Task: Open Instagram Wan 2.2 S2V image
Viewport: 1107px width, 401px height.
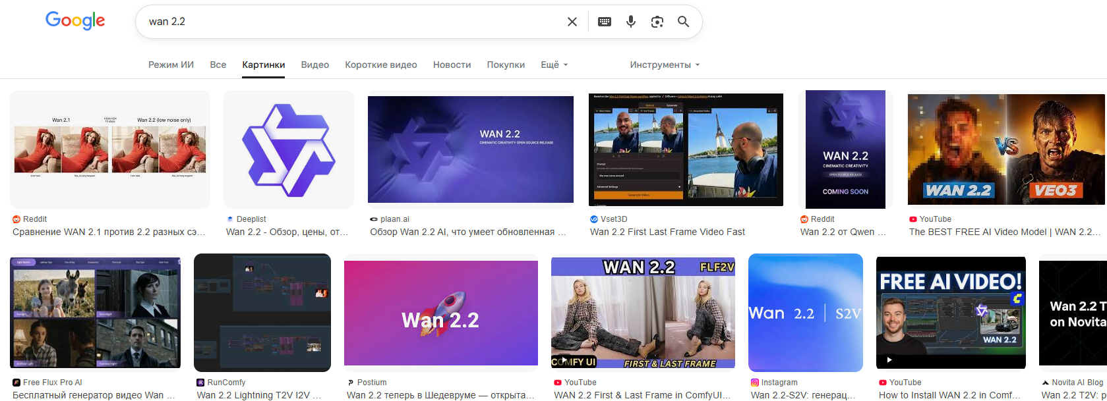Action: click(806, 313)
